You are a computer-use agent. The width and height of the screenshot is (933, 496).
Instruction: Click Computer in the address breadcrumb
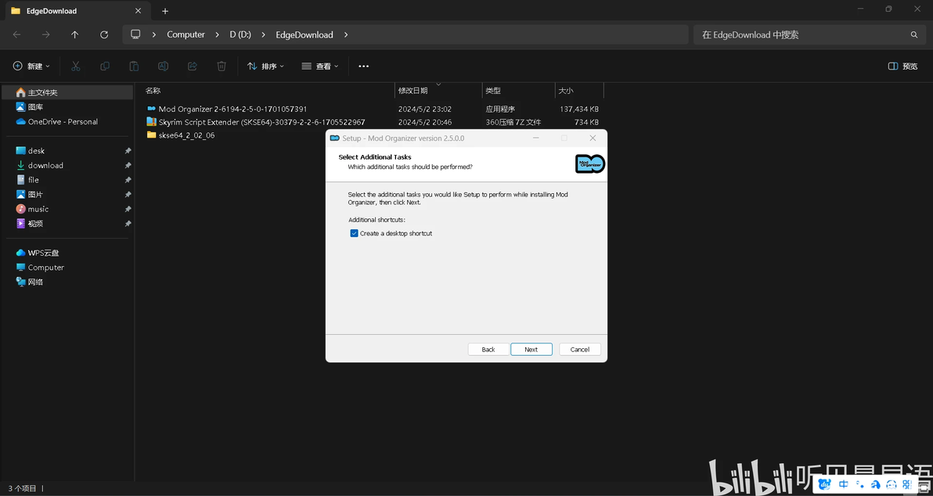(186, 34)
